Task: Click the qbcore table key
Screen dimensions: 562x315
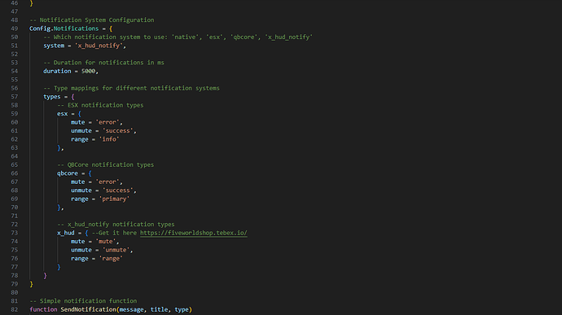Action: [x=68, y=173]
